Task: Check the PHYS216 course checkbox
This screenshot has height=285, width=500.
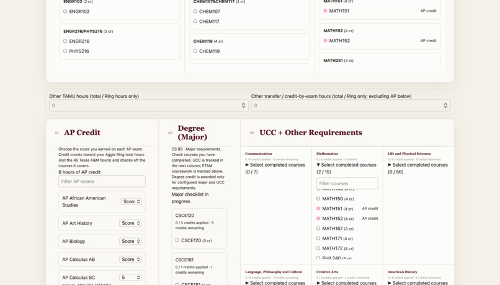Action: [65, 51]
